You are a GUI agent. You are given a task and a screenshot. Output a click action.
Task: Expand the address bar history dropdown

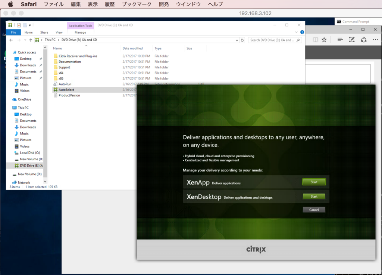coord(237,40)
